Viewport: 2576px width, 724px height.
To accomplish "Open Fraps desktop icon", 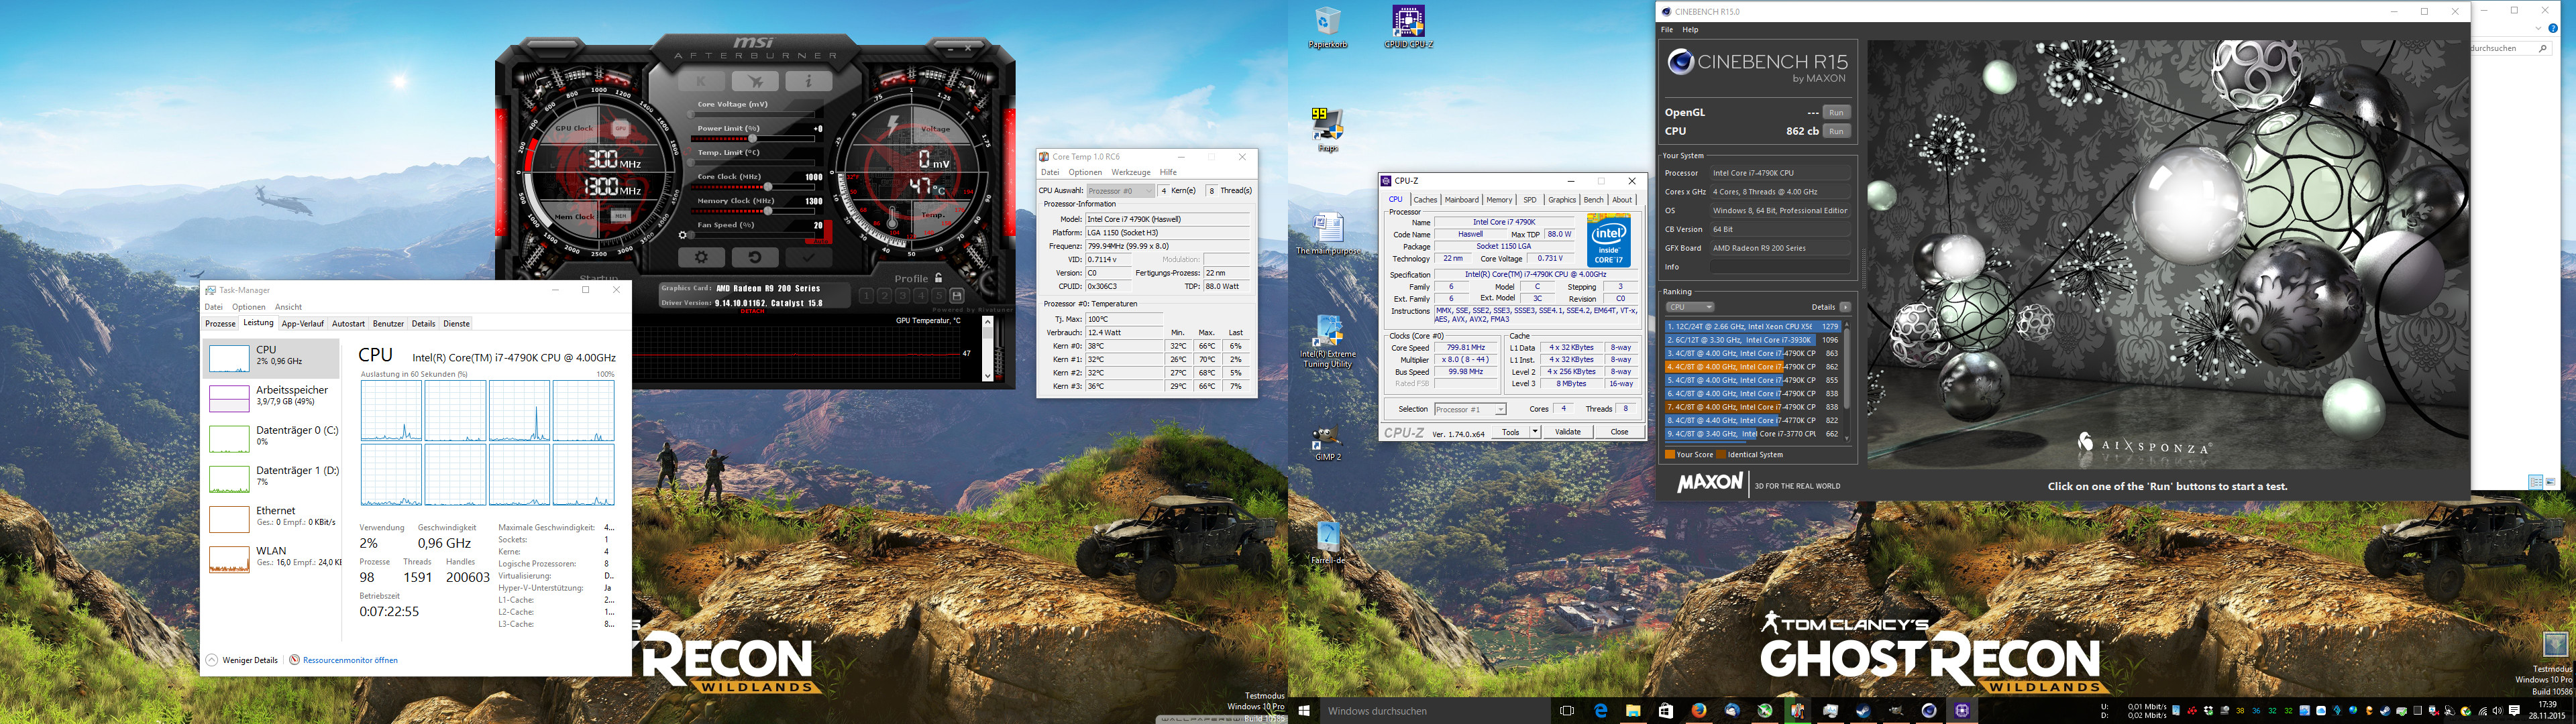I will point(1328,131).
